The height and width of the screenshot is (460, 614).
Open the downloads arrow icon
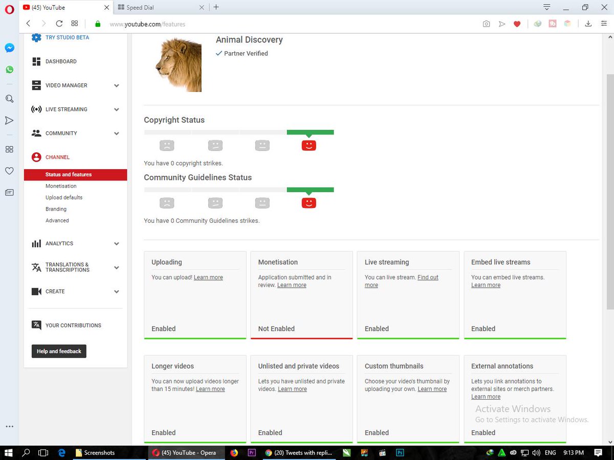[x=588, y=24]
